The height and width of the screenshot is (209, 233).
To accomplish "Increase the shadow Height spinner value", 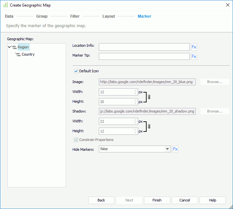I will 135,130.
